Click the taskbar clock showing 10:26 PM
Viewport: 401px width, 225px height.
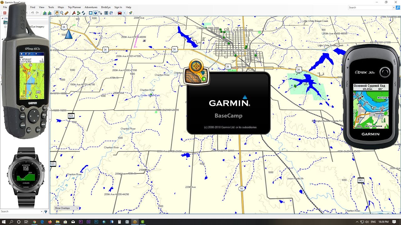click(384, 222)
